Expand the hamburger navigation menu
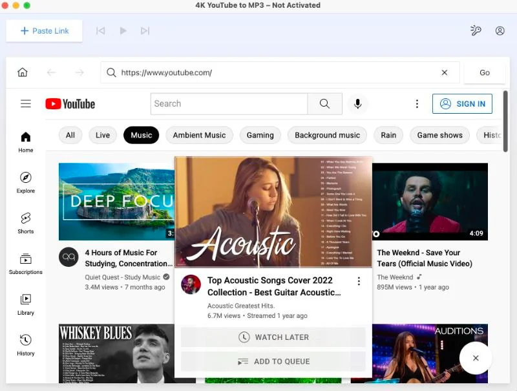The image size is (517, 391). [x=25, y=103]
